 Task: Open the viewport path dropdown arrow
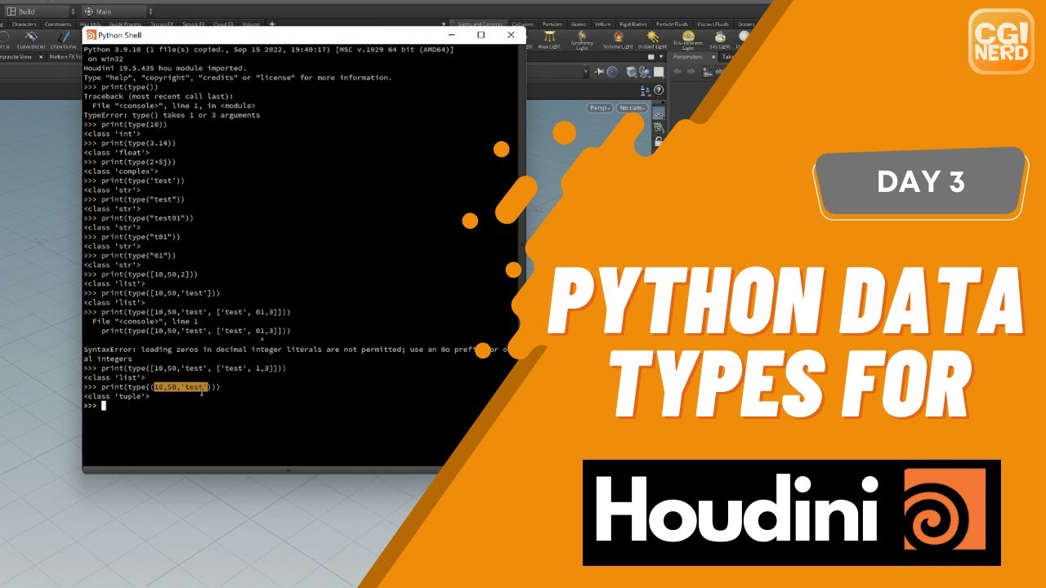[585, 71]
